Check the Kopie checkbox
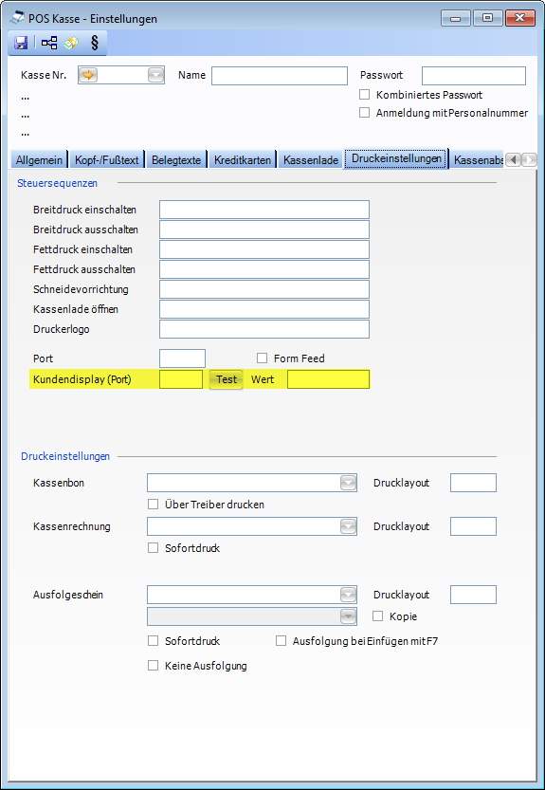545x790 pixels. (378, 616)
